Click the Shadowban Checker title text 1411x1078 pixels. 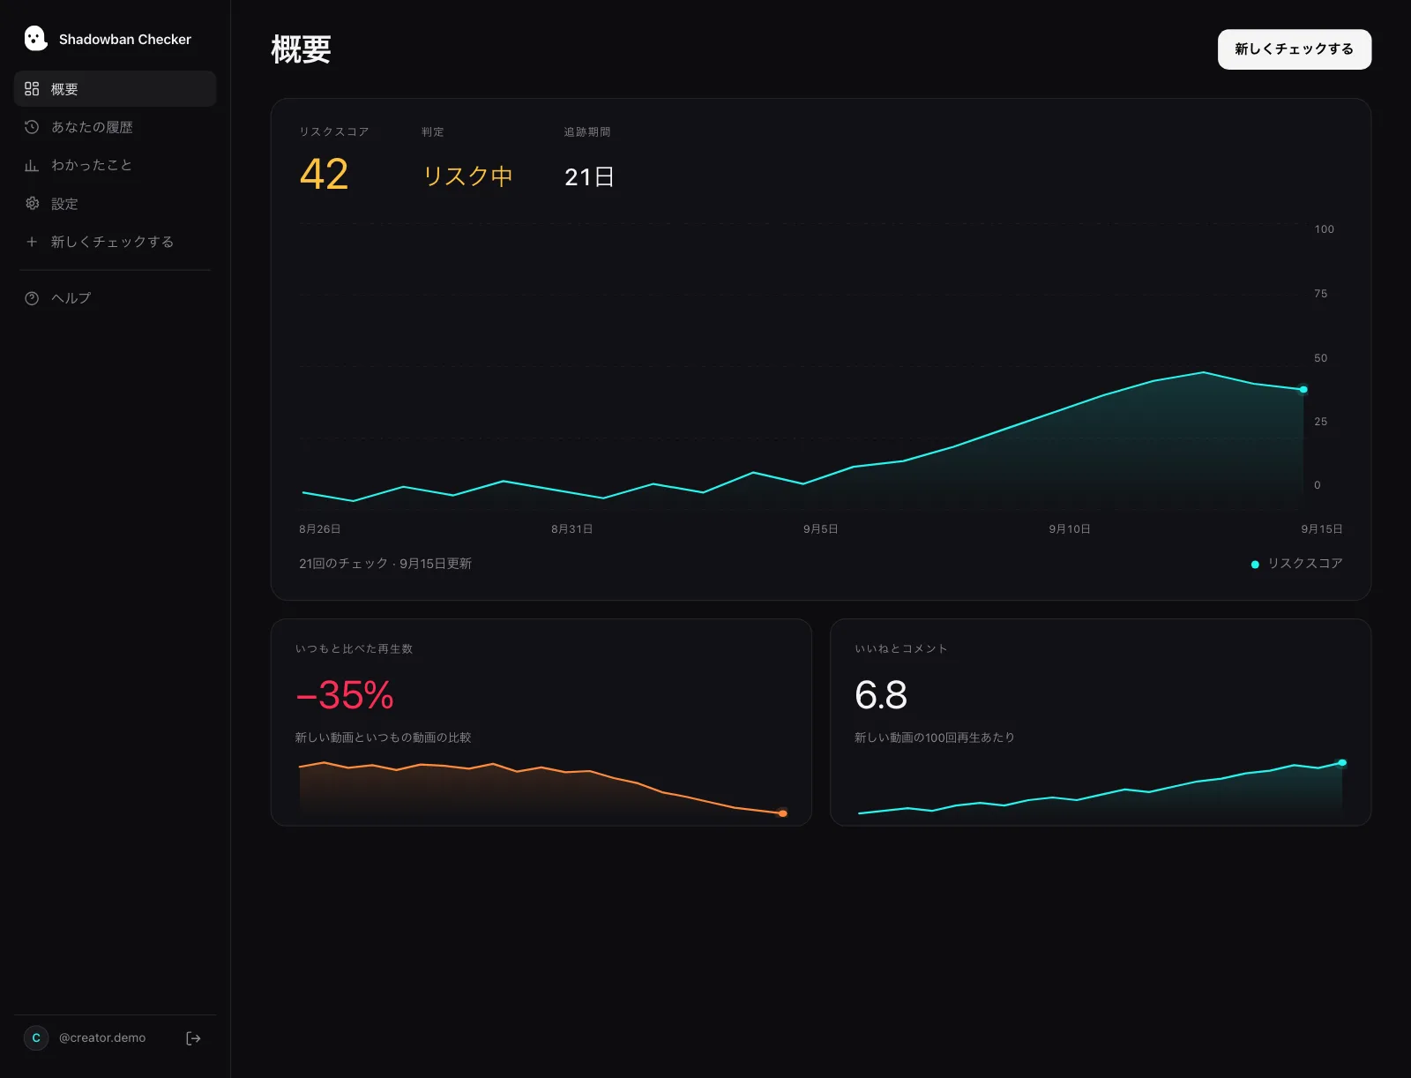click(x=125, y=39)
